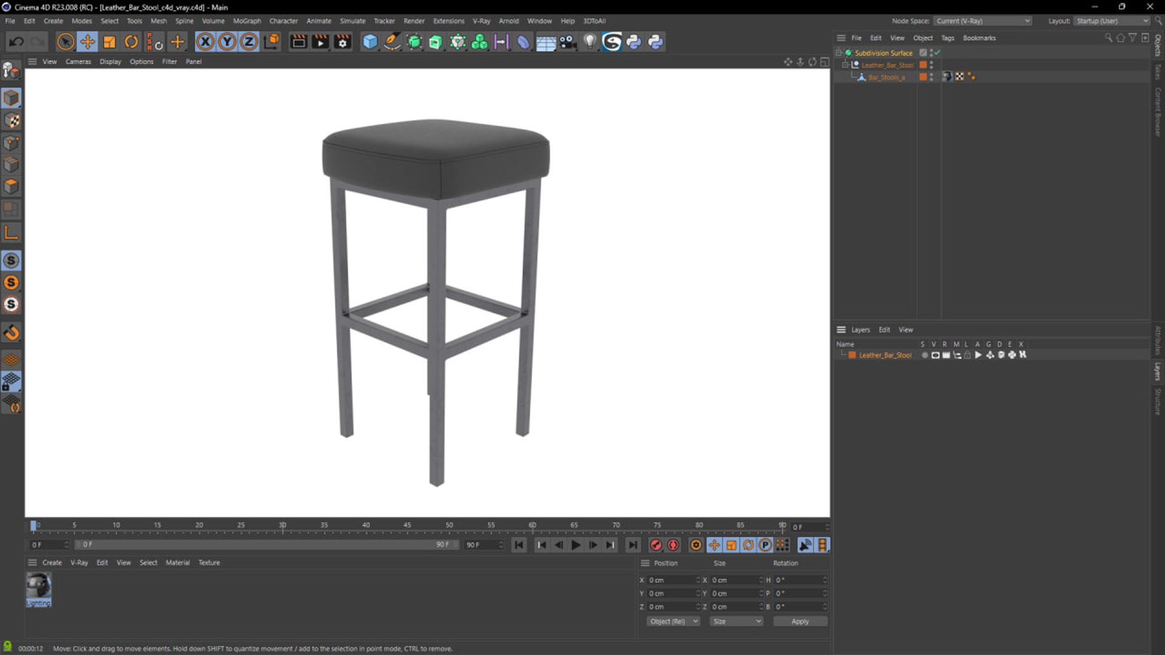Click Apply in Coordinates panel
The height and width of the screenshot is (655, 1165).
[x=800, y=622]
